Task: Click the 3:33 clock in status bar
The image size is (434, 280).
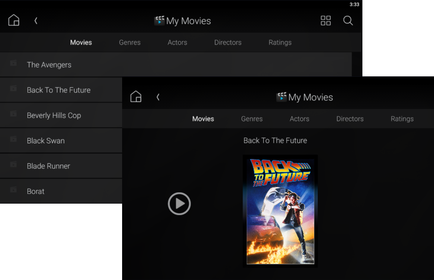Action: pyautogui.click(x=354, y=4)
